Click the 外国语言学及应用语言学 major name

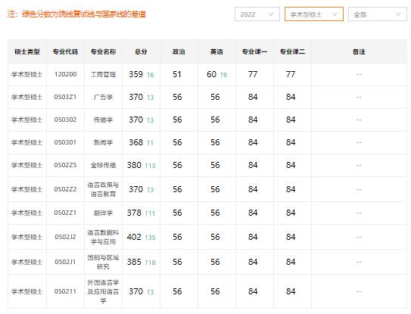coord(103,291)
